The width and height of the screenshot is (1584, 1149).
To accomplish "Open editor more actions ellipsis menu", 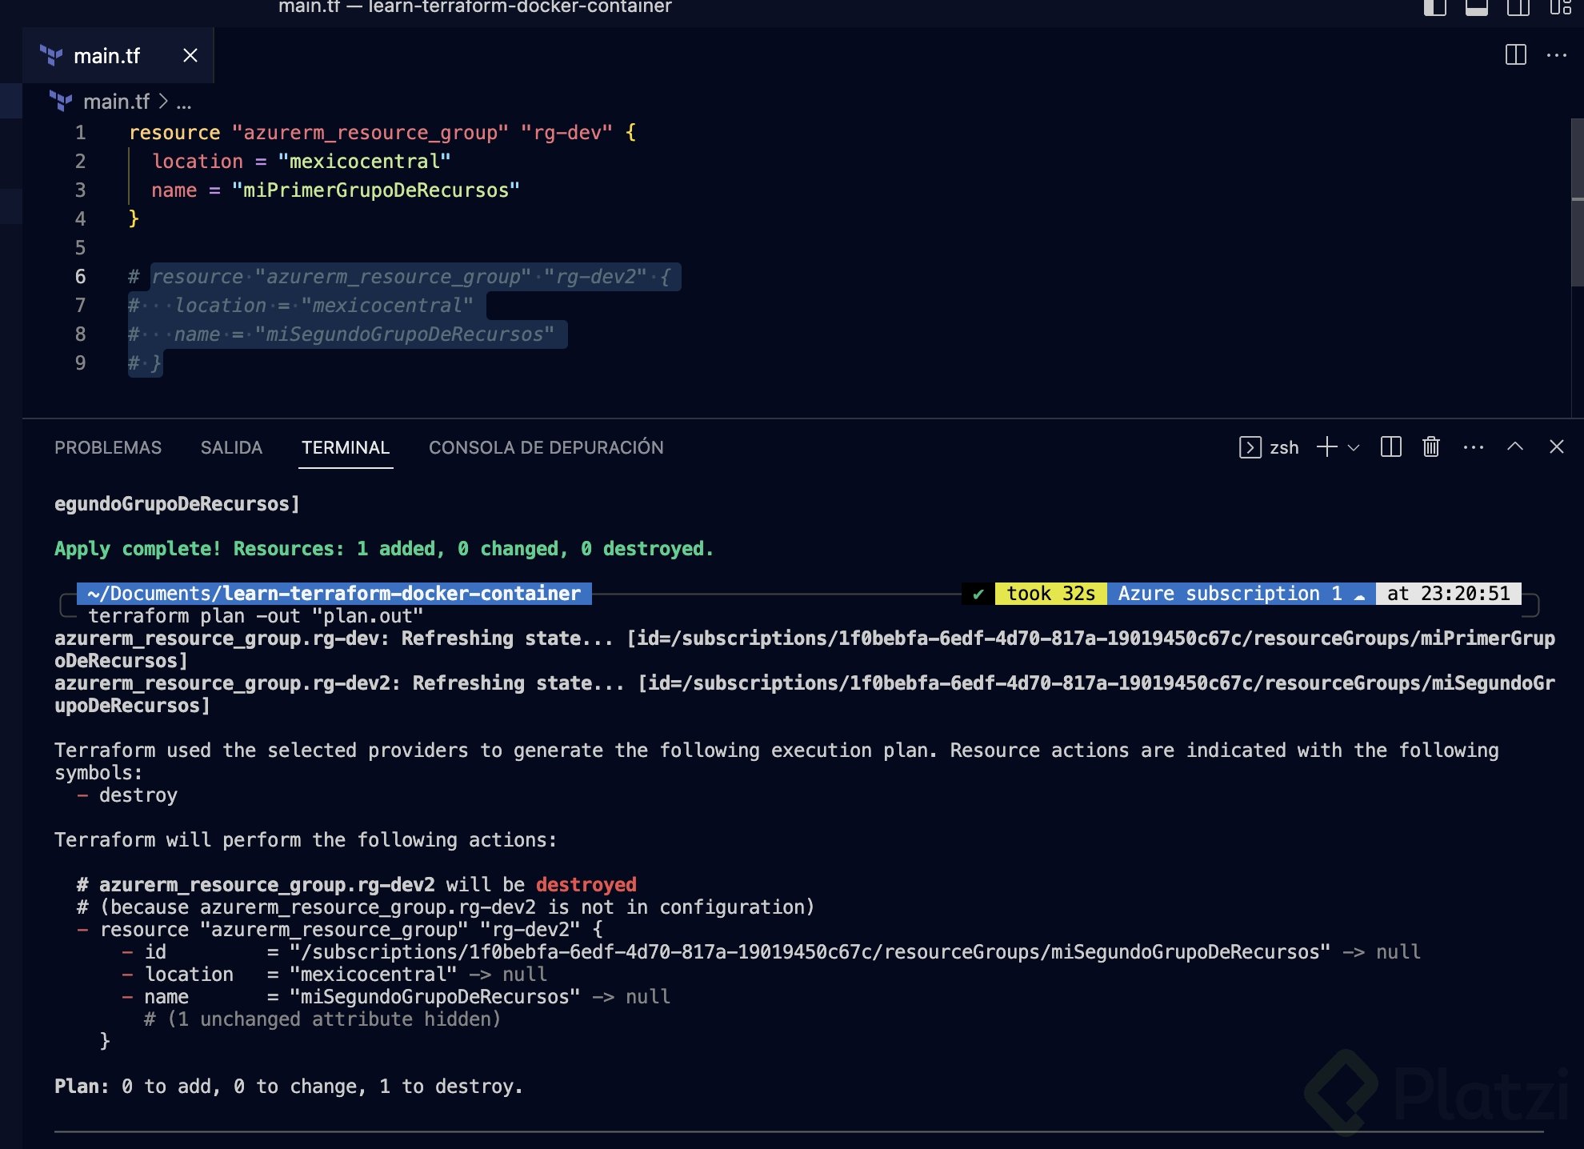I will (1557, 55).
